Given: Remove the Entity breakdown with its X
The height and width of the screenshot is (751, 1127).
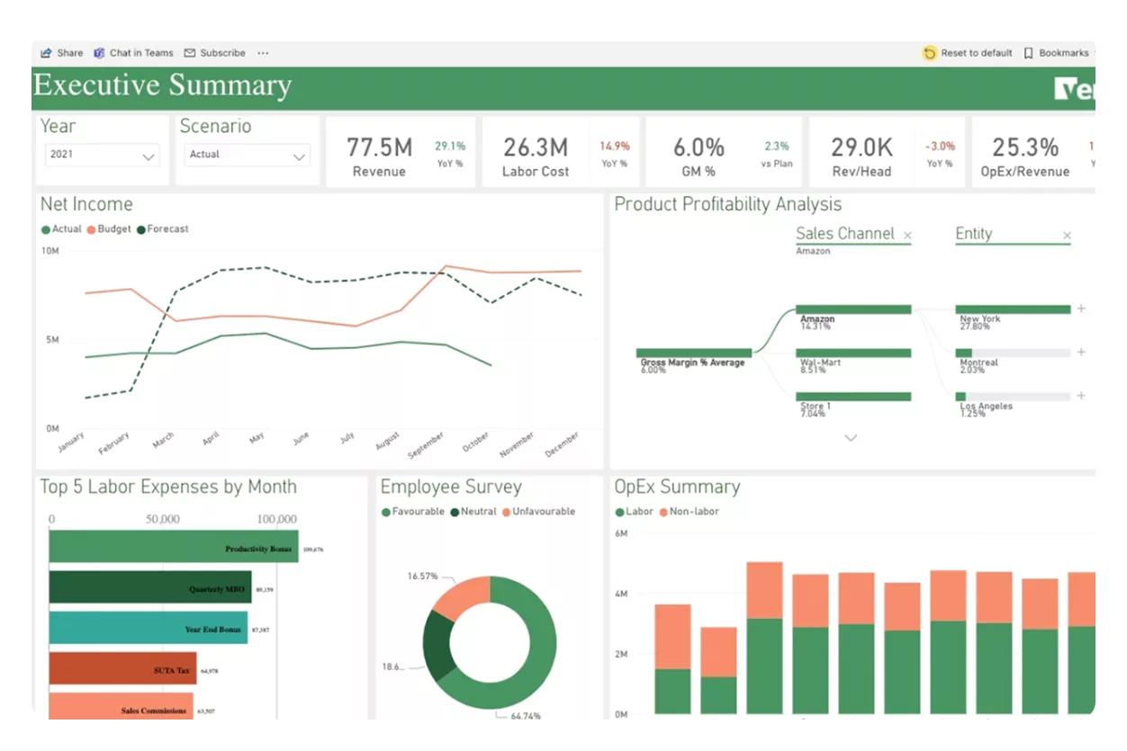Looking at the screenshot, I should pos(1067,234).
